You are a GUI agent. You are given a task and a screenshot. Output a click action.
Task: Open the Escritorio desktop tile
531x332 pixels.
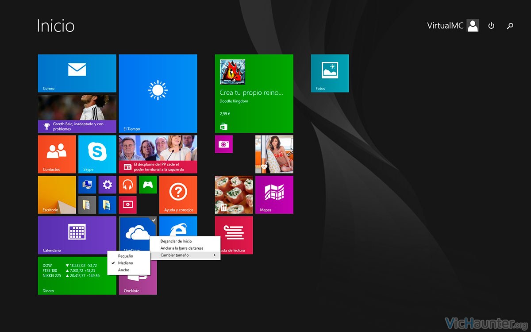[x=57, y=195]
